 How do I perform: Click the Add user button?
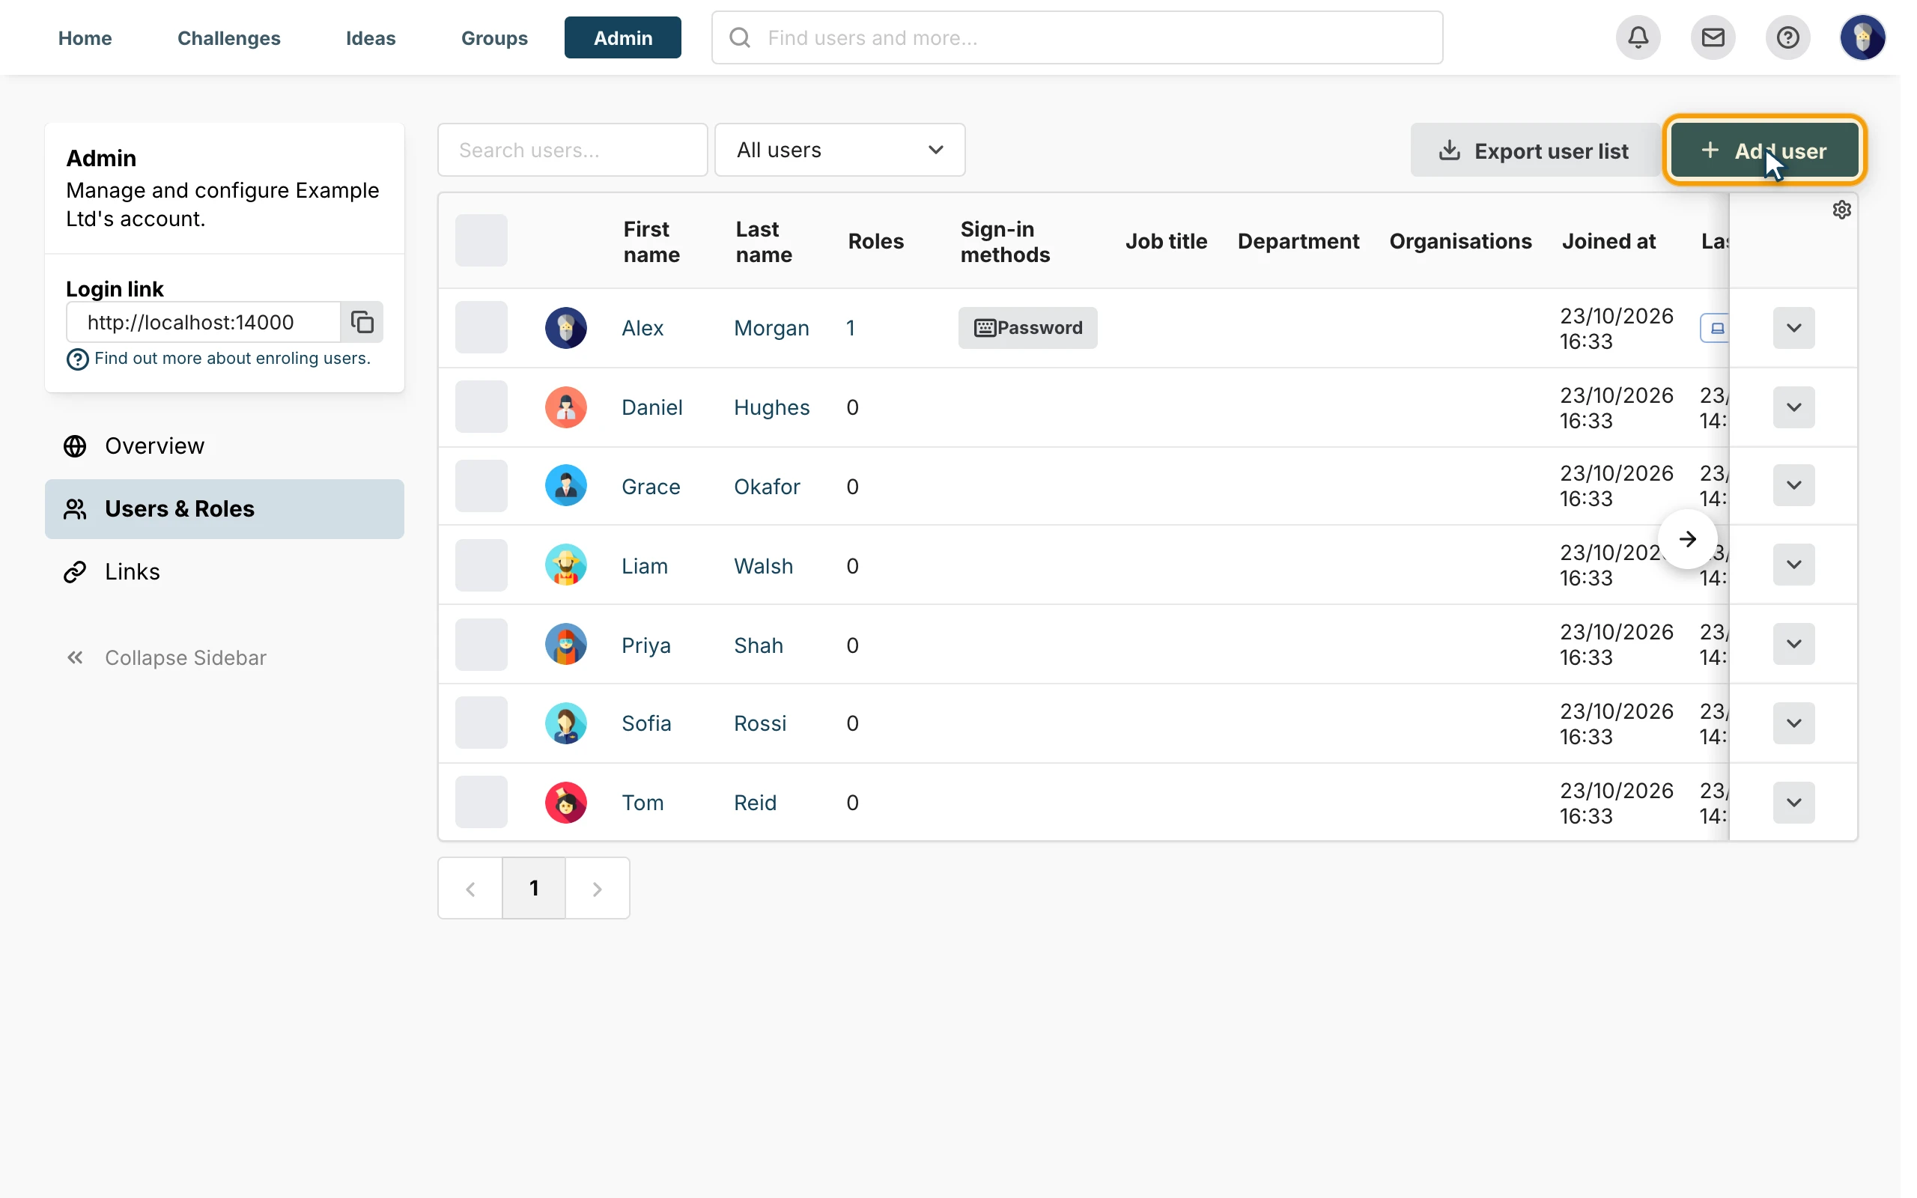(1764, 150)
